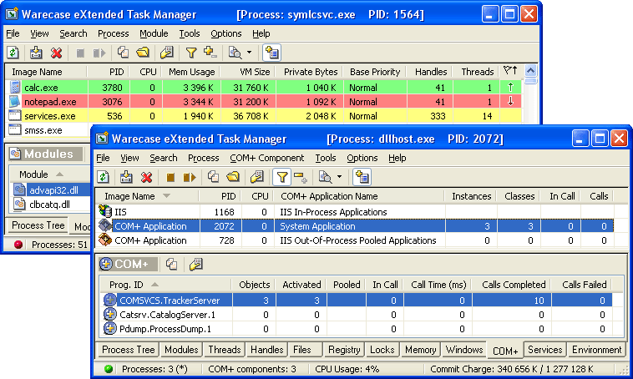Switch to the Environment tab

596,350
